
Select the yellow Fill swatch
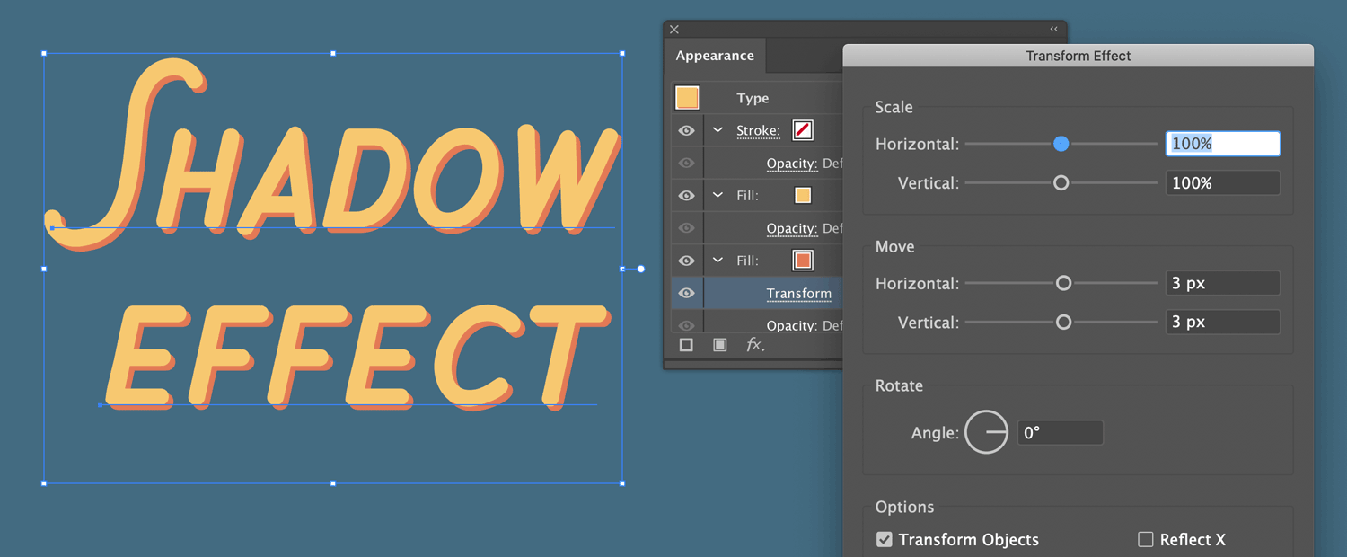(x=802, y=195)
